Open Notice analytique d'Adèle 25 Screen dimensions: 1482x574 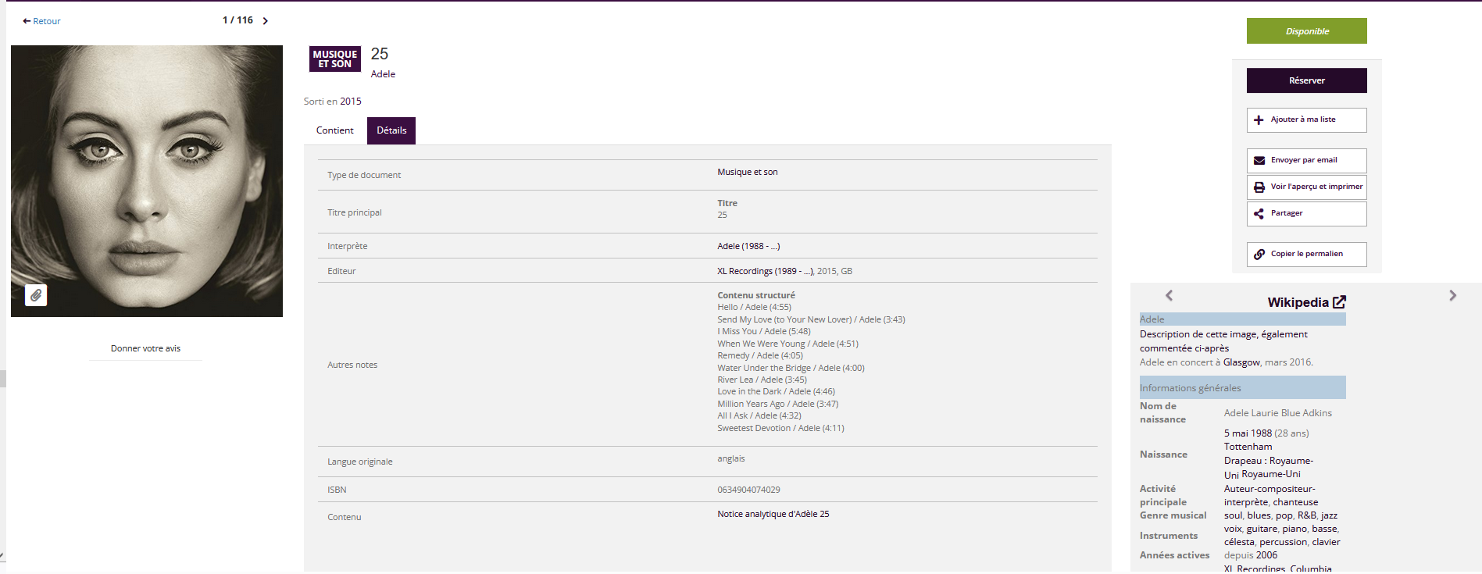pos(773,514)
